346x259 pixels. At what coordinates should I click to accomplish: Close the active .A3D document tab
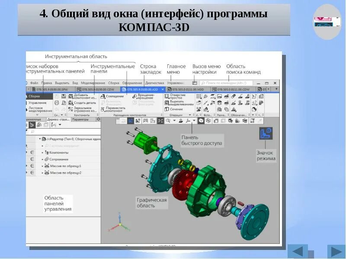[163, 89]
